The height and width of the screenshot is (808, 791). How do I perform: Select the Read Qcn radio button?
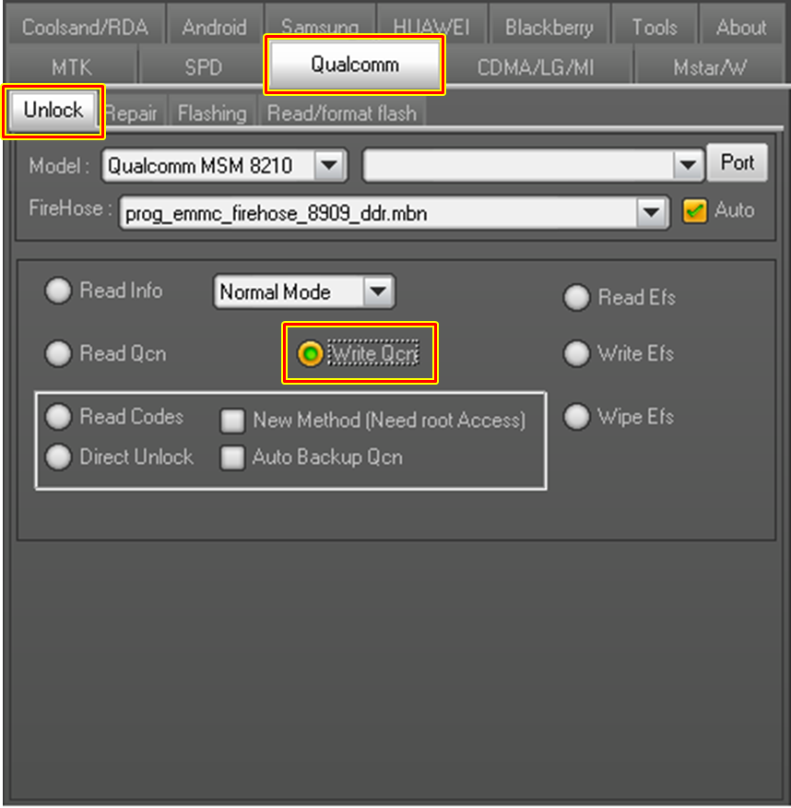(x=58, y=353)
